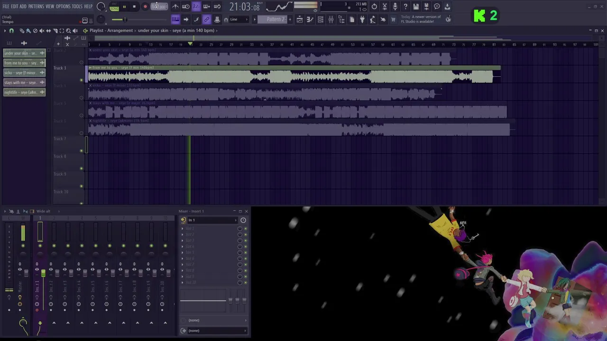
Task: Toggle loop recording icon
Action: pyautogui.click(x=217, y=7)
